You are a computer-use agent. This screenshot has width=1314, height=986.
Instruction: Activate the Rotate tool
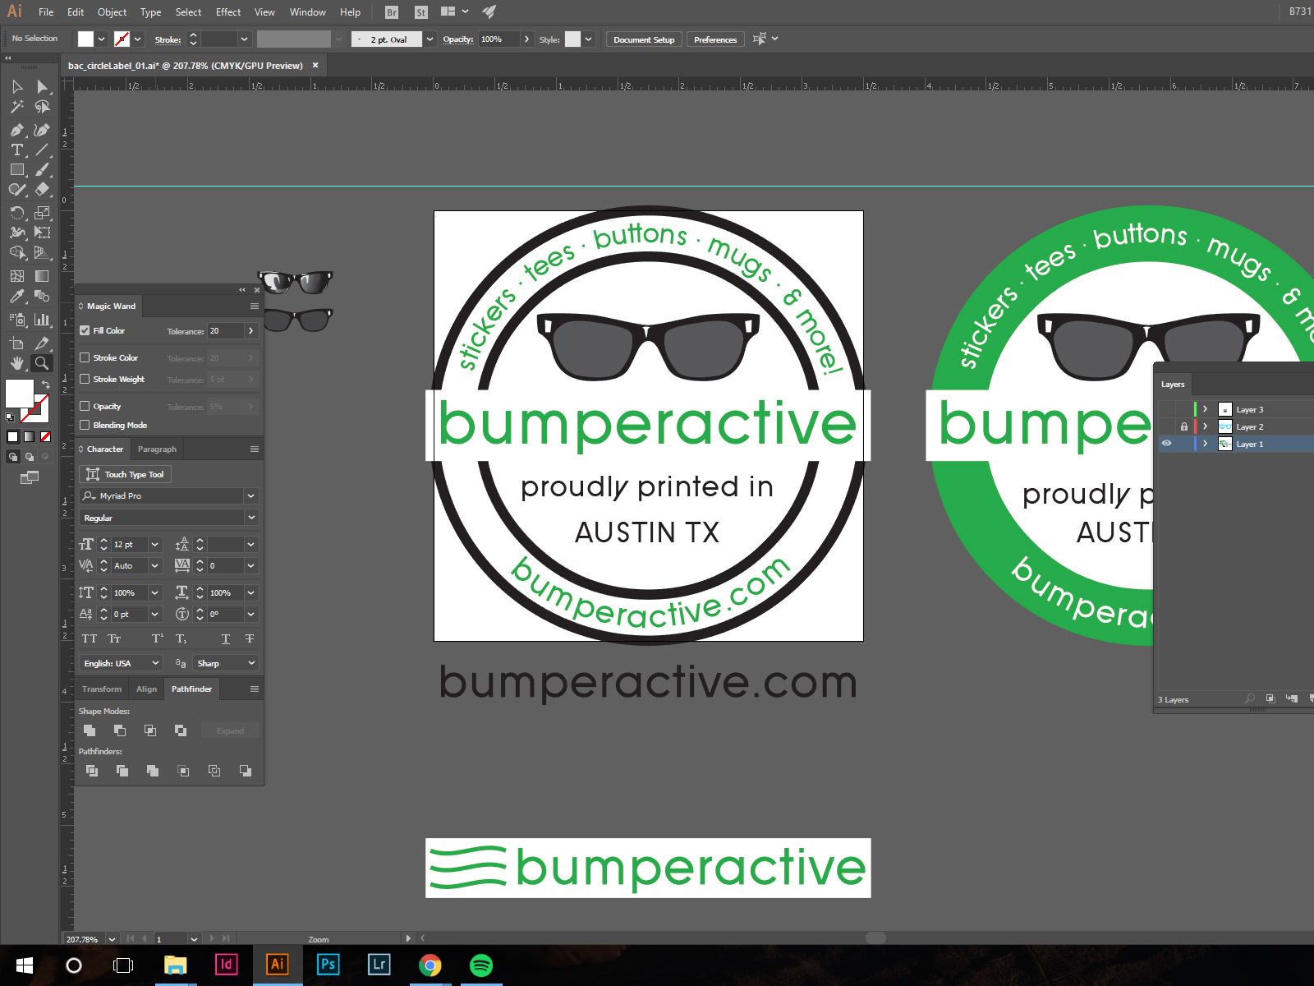pyautogui.click(x=16, y=213)
